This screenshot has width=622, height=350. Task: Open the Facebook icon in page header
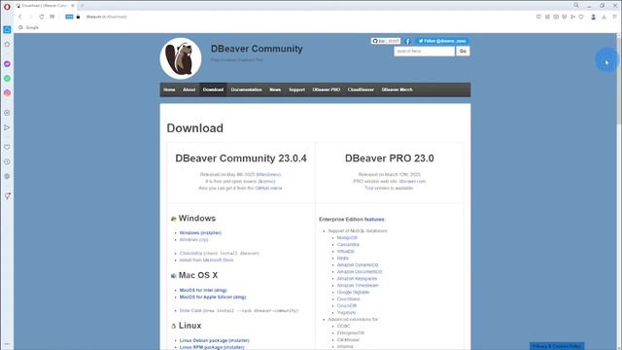tap(408, 41)
